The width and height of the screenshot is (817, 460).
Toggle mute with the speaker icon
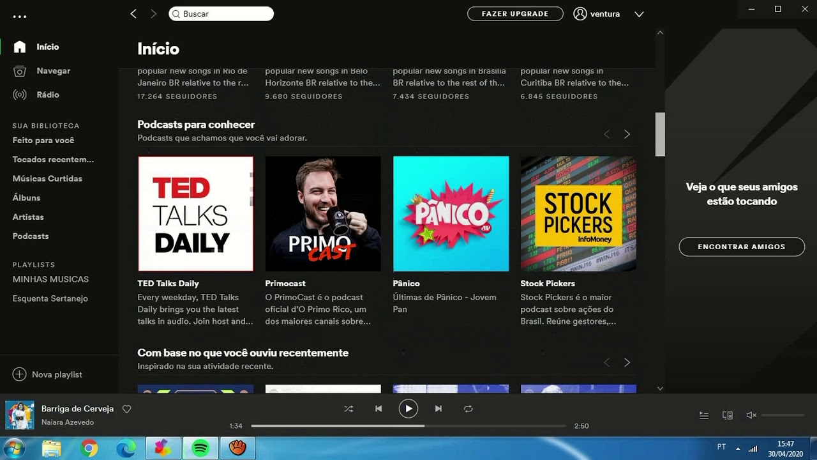[751, 415]
